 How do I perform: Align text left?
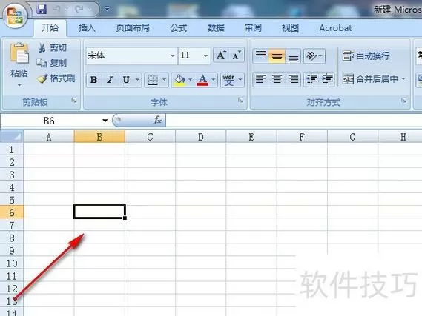tap(260, 79)
